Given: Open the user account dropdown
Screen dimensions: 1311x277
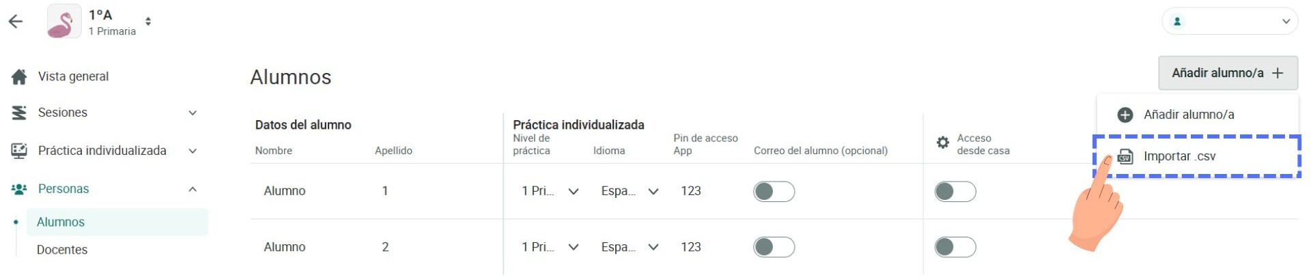Looking at the screenshot, I should click(1230, 21).
